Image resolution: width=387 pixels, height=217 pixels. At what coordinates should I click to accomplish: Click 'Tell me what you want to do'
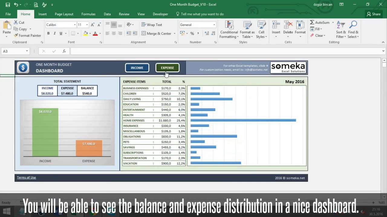pos(200,14)
